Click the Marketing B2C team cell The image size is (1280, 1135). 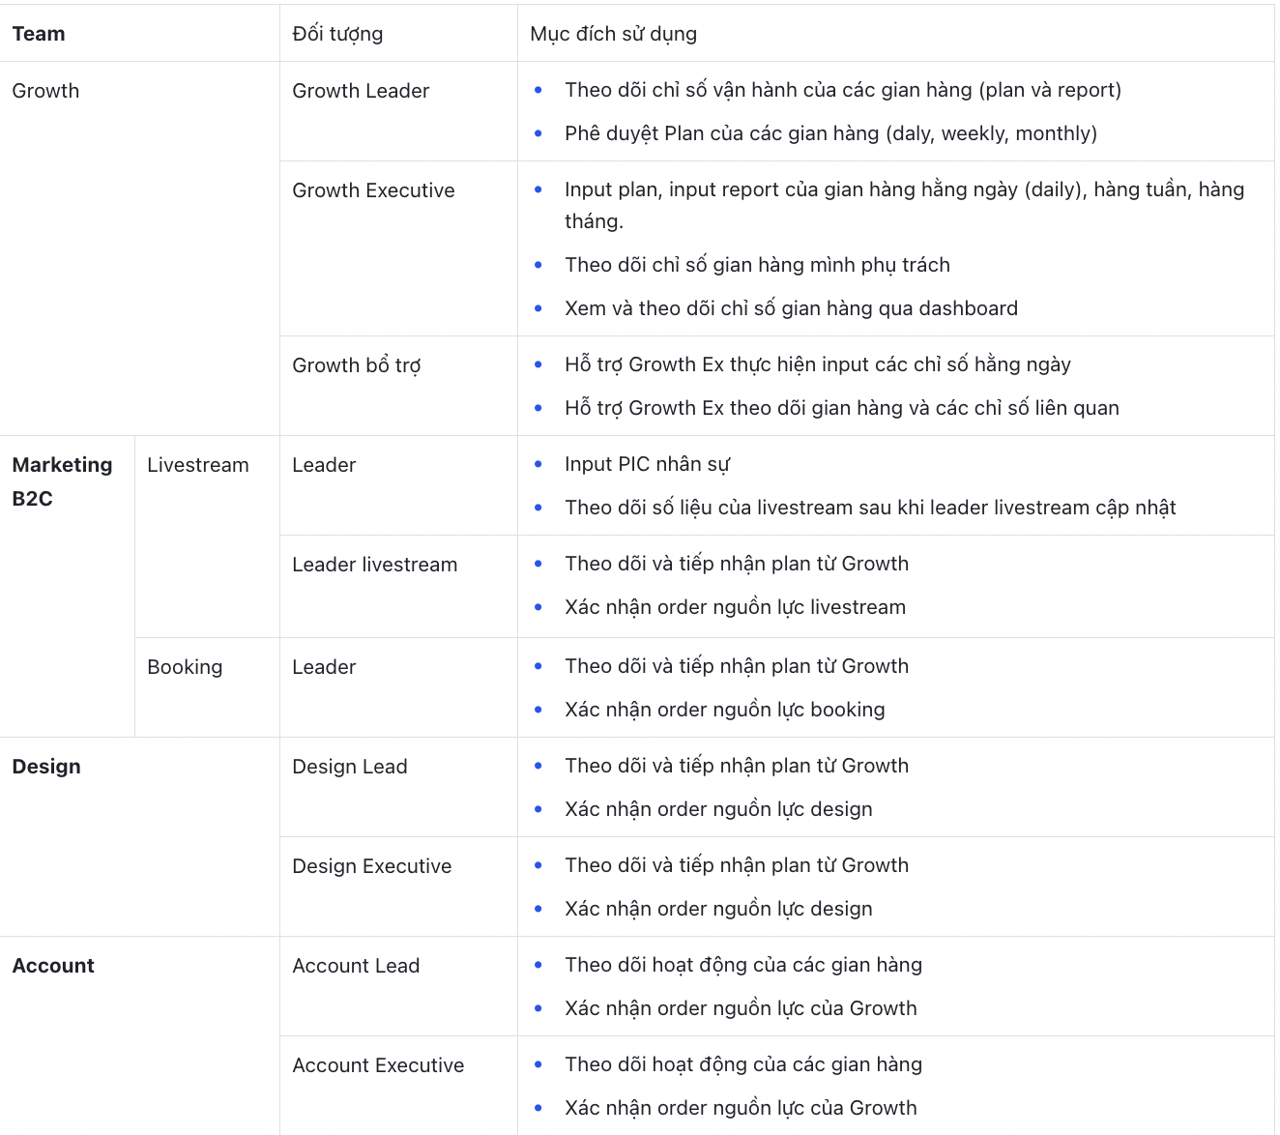pyautogui.click(x=62, y=481)
